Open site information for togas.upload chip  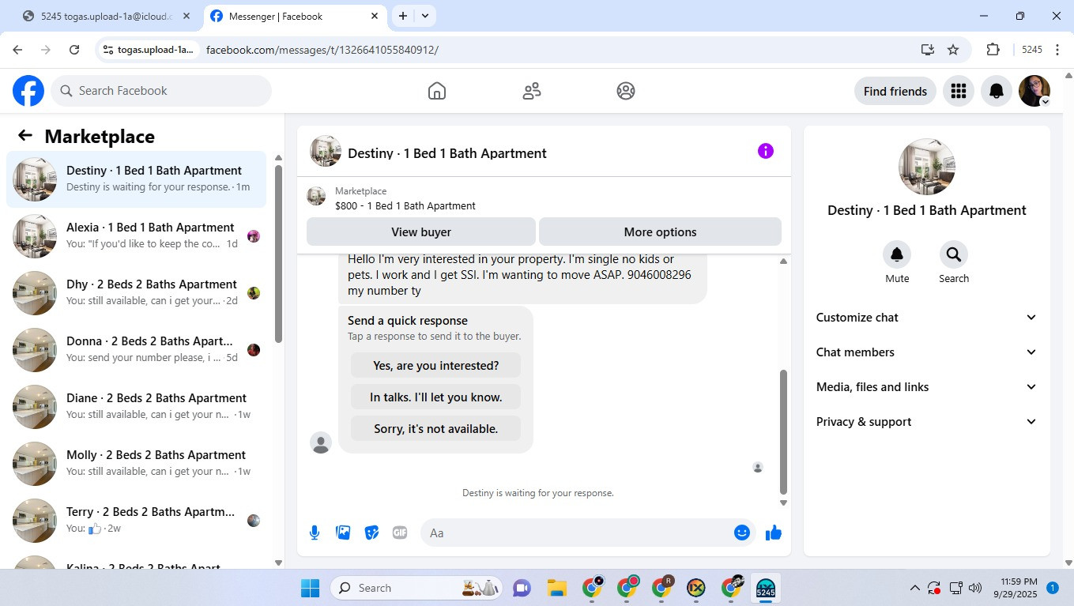[x=148, y=50]
